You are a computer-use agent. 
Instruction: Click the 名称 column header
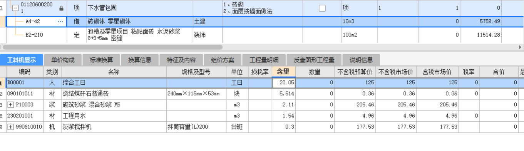[114, 72]
